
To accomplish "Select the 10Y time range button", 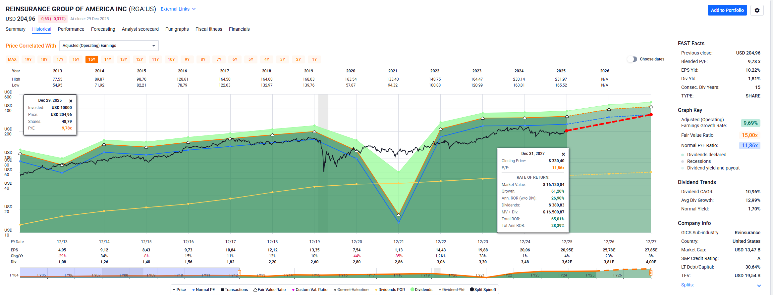I will 171,59.
